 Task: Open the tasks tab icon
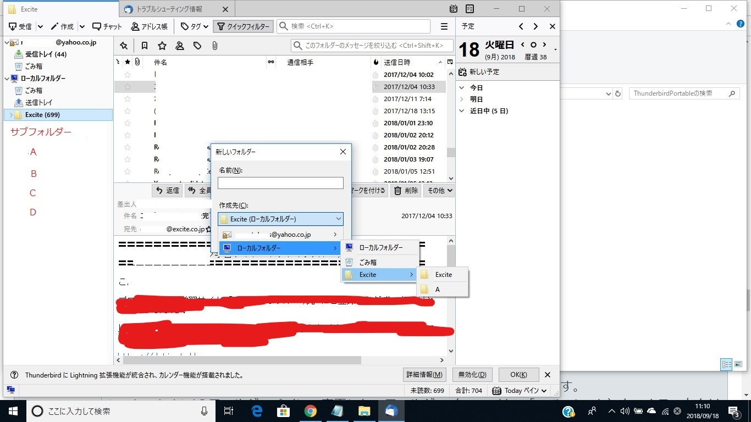[470, 9]
